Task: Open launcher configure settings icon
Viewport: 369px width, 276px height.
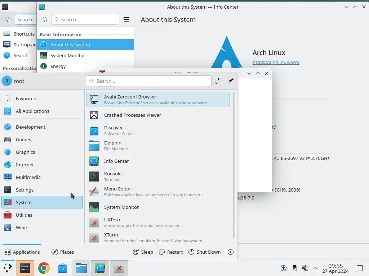Action: click(218, 81)
